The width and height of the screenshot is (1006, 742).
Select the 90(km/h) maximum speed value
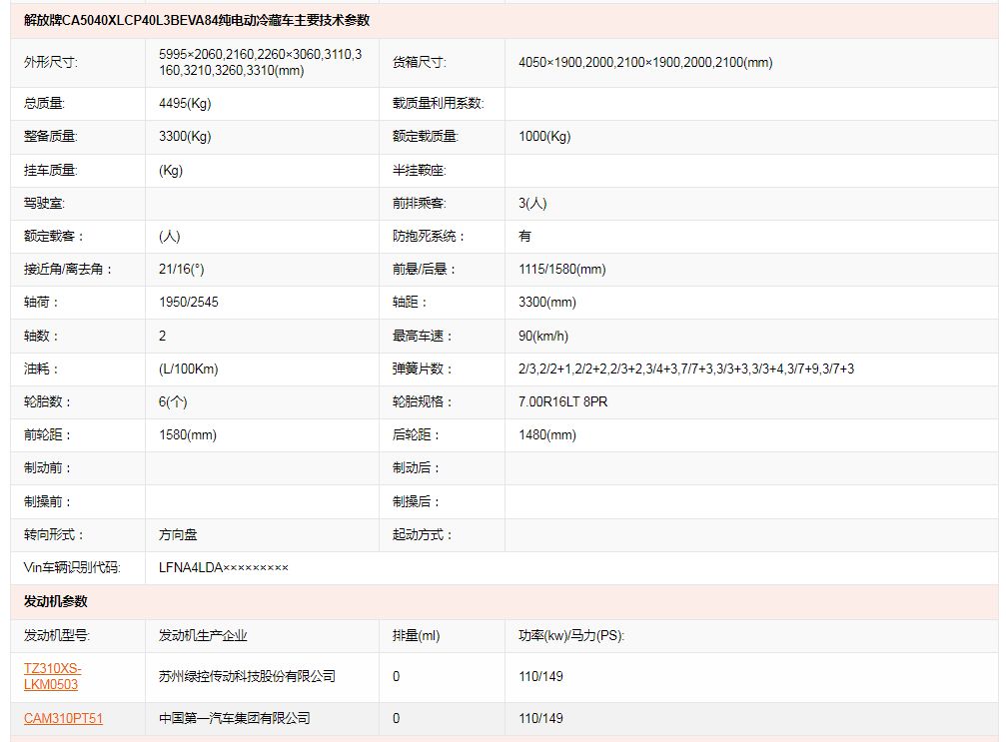pos(543,336)
